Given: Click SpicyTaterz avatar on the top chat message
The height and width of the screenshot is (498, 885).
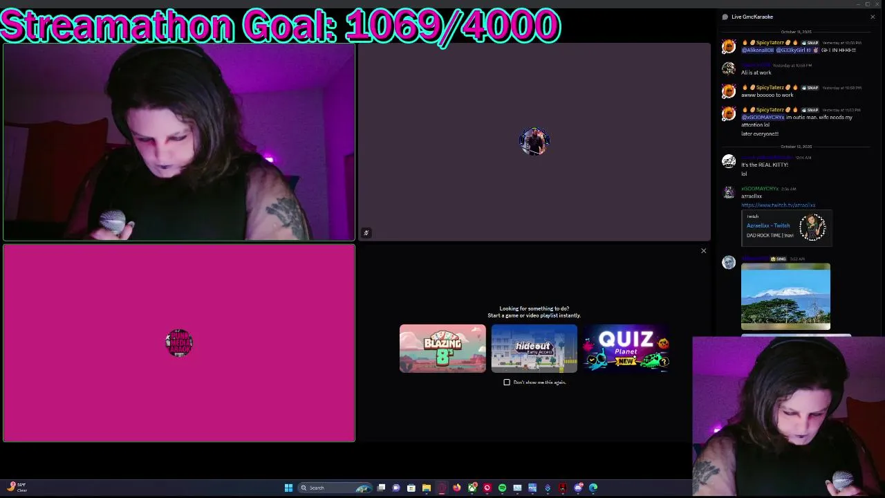Looking at the screenshot, I should [729, 46].
